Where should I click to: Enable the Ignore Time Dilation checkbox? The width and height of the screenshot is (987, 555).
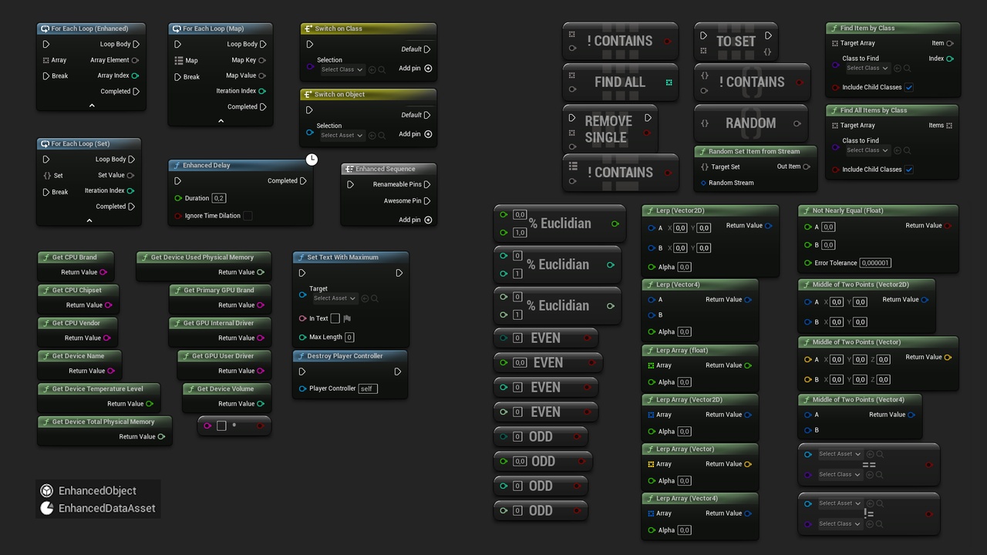click(x=248, y=216)
